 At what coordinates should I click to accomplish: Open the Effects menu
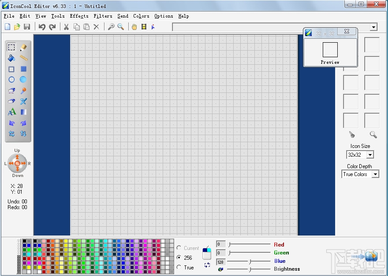click(79, 16)
